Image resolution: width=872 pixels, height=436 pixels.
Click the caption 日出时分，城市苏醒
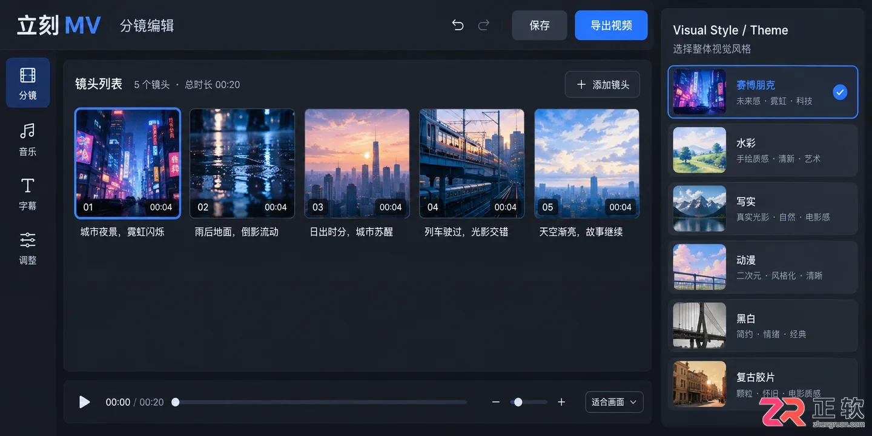[x=351, y=232]
